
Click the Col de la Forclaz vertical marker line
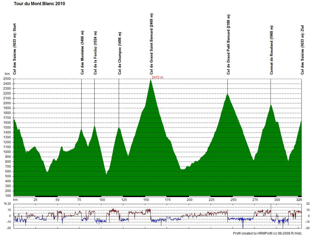click(x=94, y=102)
